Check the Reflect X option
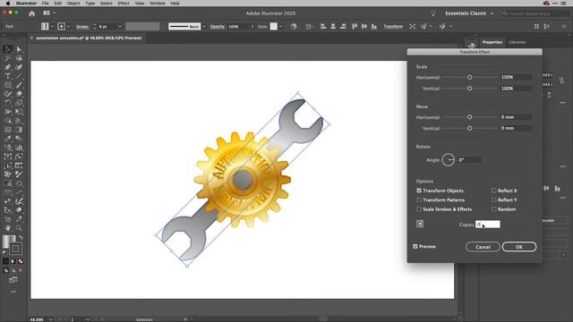Viewport: 573px width, 322px height. click(493, 191)
